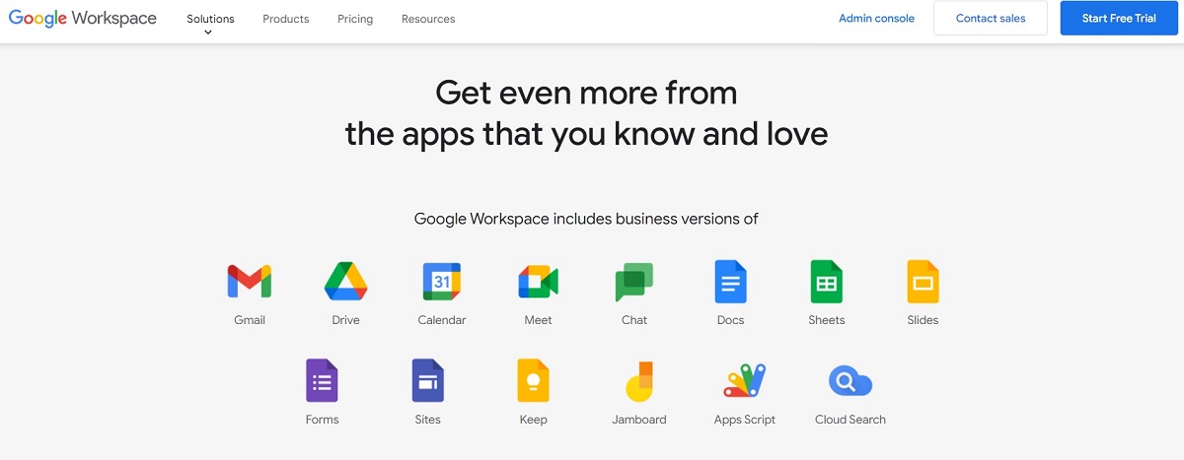Click the Apps Script text label
This screenshot has width=1184, height=460.
745,420
